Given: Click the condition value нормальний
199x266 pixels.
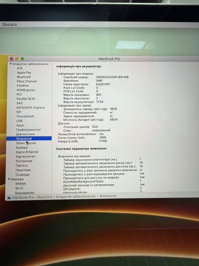Looking at the screenshot, I should coord(101,130).
